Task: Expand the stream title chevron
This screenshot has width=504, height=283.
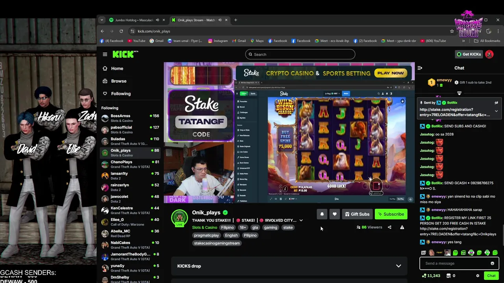Action: 301,221
